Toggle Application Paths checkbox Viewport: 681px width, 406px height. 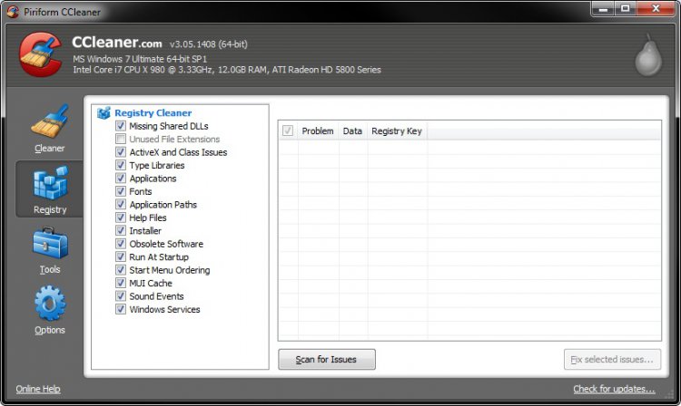[121, 204]
